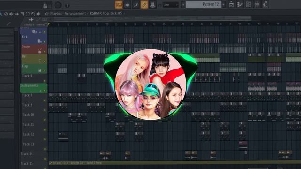This screenshot has height=169, width=301.
Task: Open the pattern selector arrow before Pattern 12
Action: pyautogui.click(x=183, y=5)
